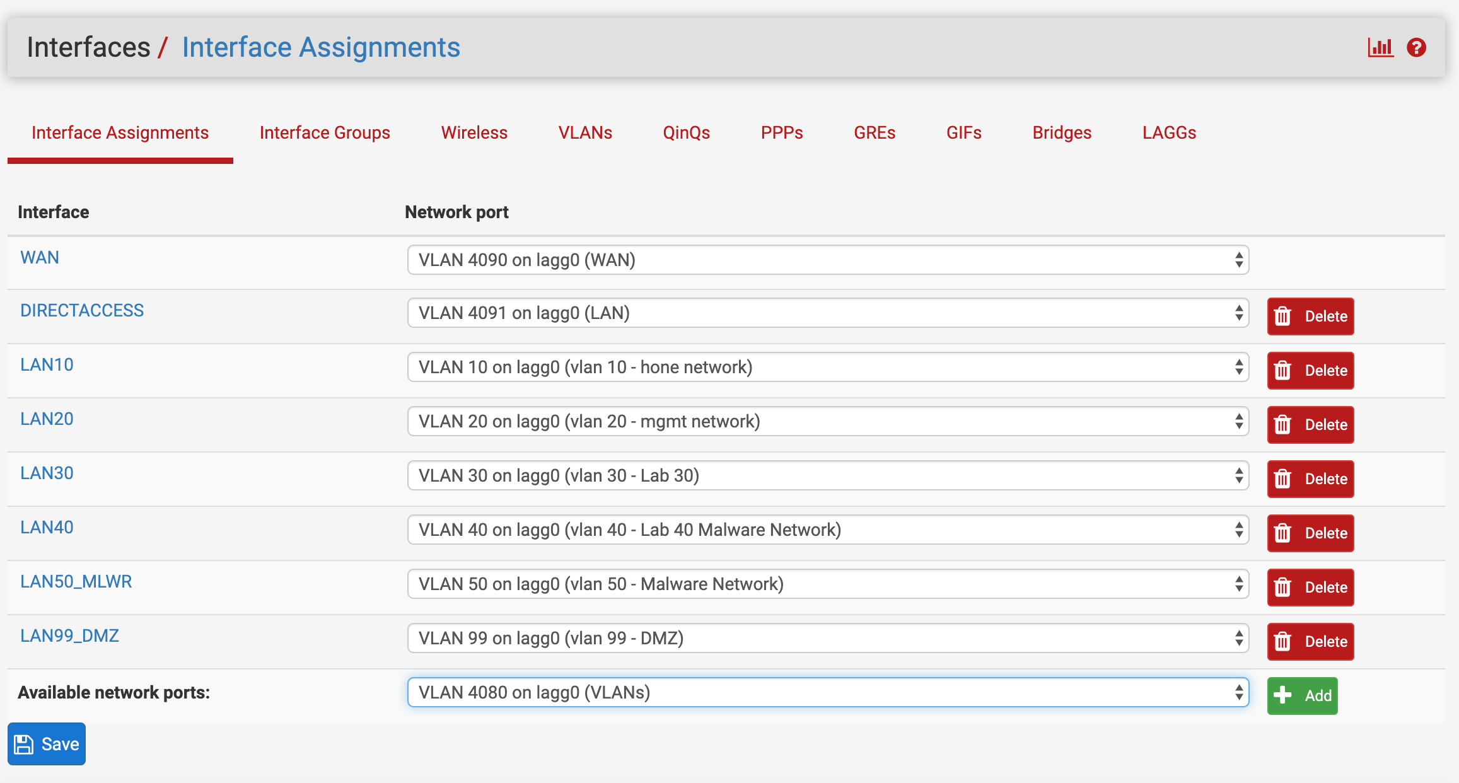Click the floppy disk Save icon
The height and width of the screenshot is (783, 1459).
coord(24,745)
